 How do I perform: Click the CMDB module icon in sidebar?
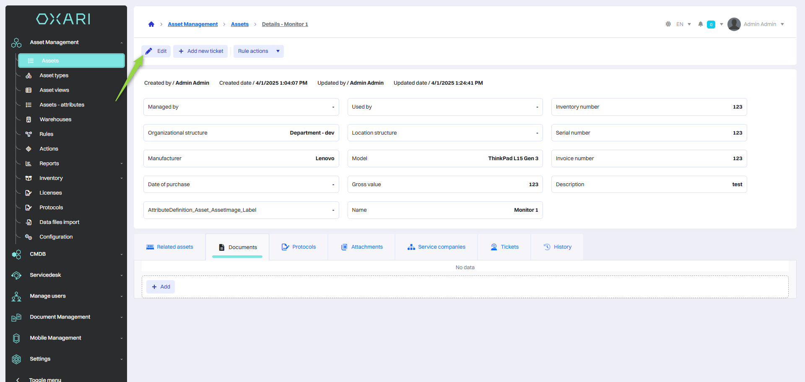pyautogui.click(x=16, y=255)
